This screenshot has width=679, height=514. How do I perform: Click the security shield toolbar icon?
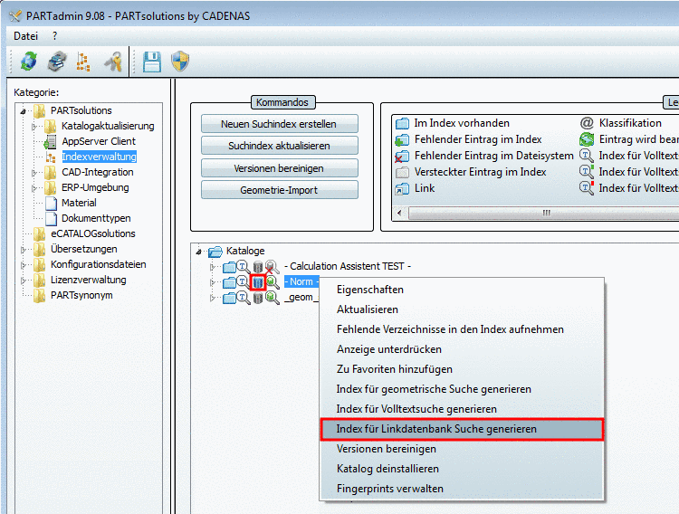coord(180,61)
